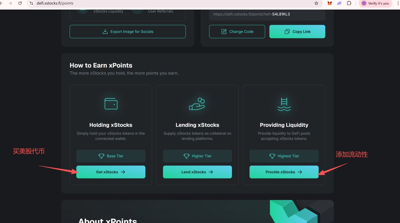Screen dimensions: 400x223
Task: Click the copy icon in Copy Link
Action: pyautogui.click(x=287, y=32)
